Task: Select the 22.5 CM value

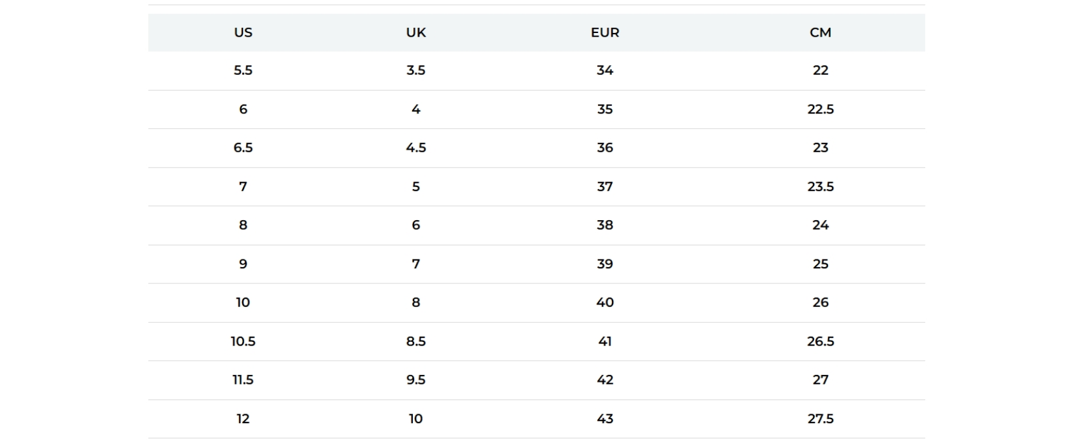Action: tap(820, 109)
